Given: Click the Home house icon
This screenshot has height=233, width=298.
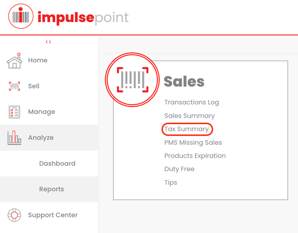Looking at the screenshot, I should pyautogui.click(x=14, y=61).
